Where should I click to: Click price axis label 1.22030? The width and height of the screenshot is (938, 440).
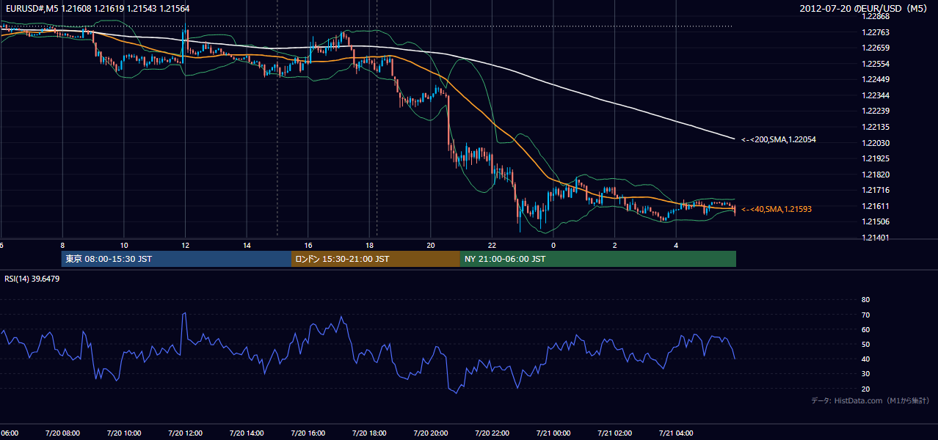coord(876,143)
